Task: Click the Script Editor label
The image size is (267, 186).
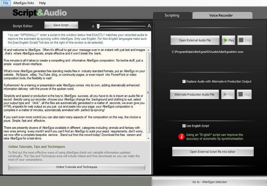Action: coord(23,26)
